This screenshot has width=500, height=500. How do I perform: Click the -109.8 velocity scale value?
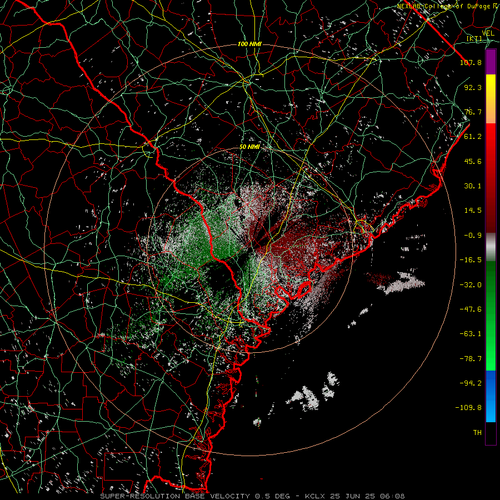click(468, 408)
